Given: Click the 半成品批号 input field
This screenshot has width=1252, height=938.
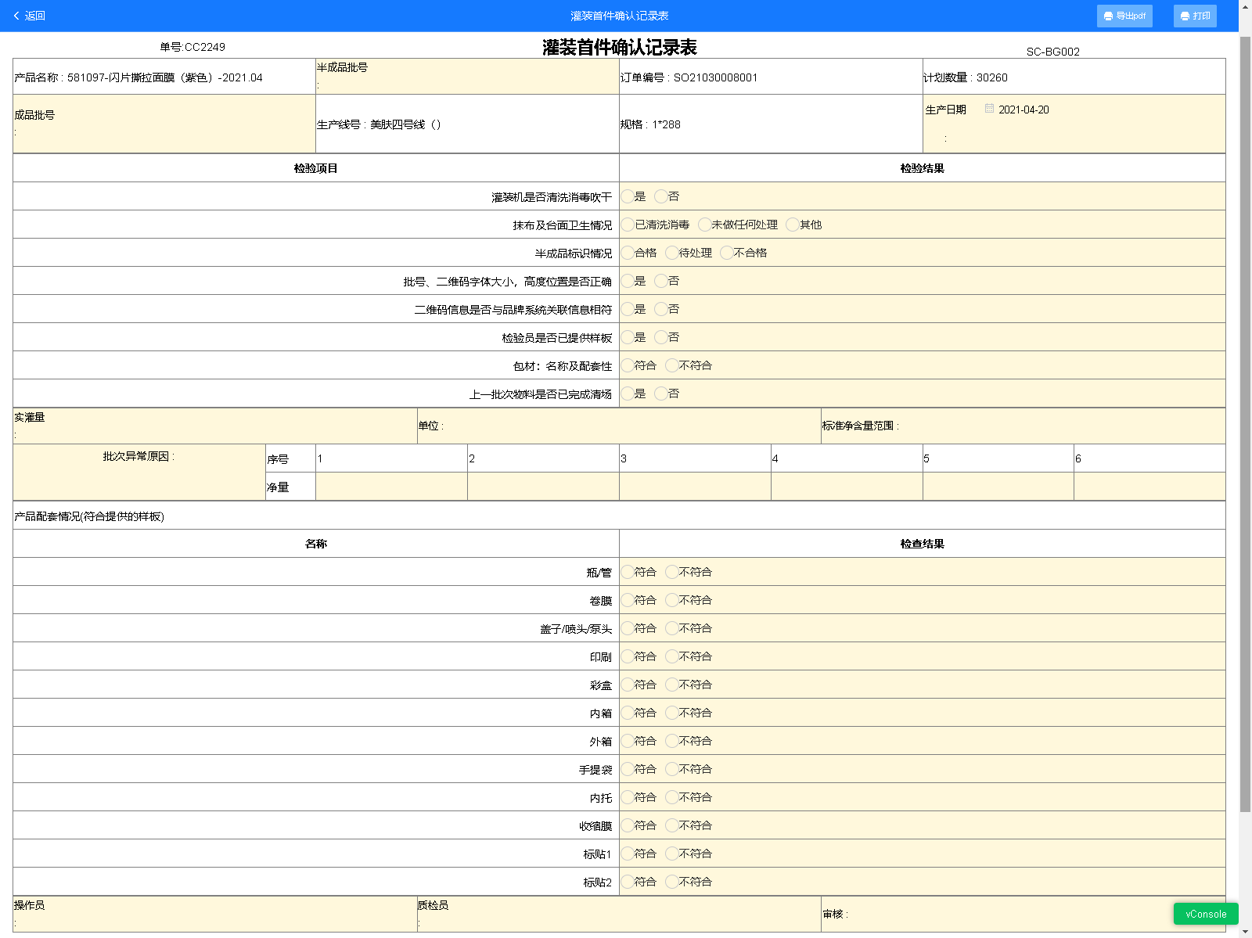Looking at the screenshot, I should click(x=466, y=84).
